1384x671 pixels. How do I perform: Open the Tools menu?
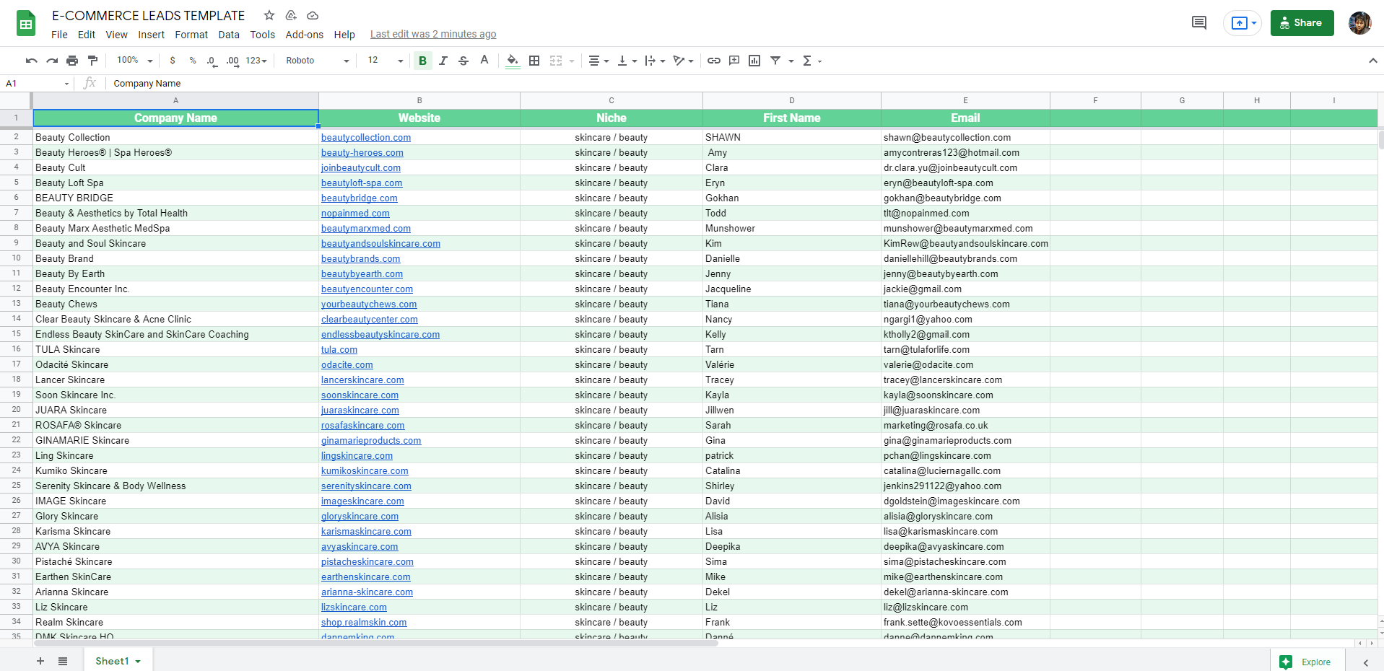click(263, 35)
